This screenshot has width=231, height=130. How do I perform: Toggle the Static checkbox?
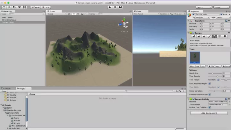tap(221, 14)
